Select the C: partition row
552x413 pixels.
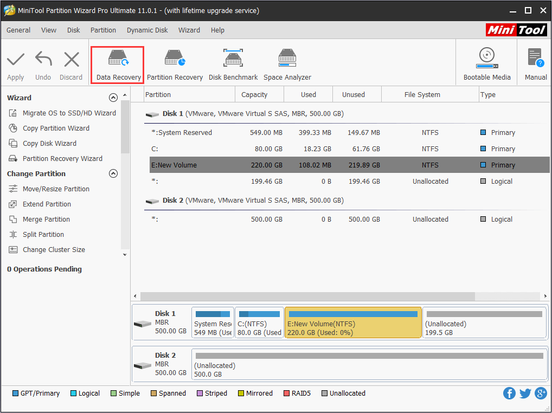(x=350, y=149)
